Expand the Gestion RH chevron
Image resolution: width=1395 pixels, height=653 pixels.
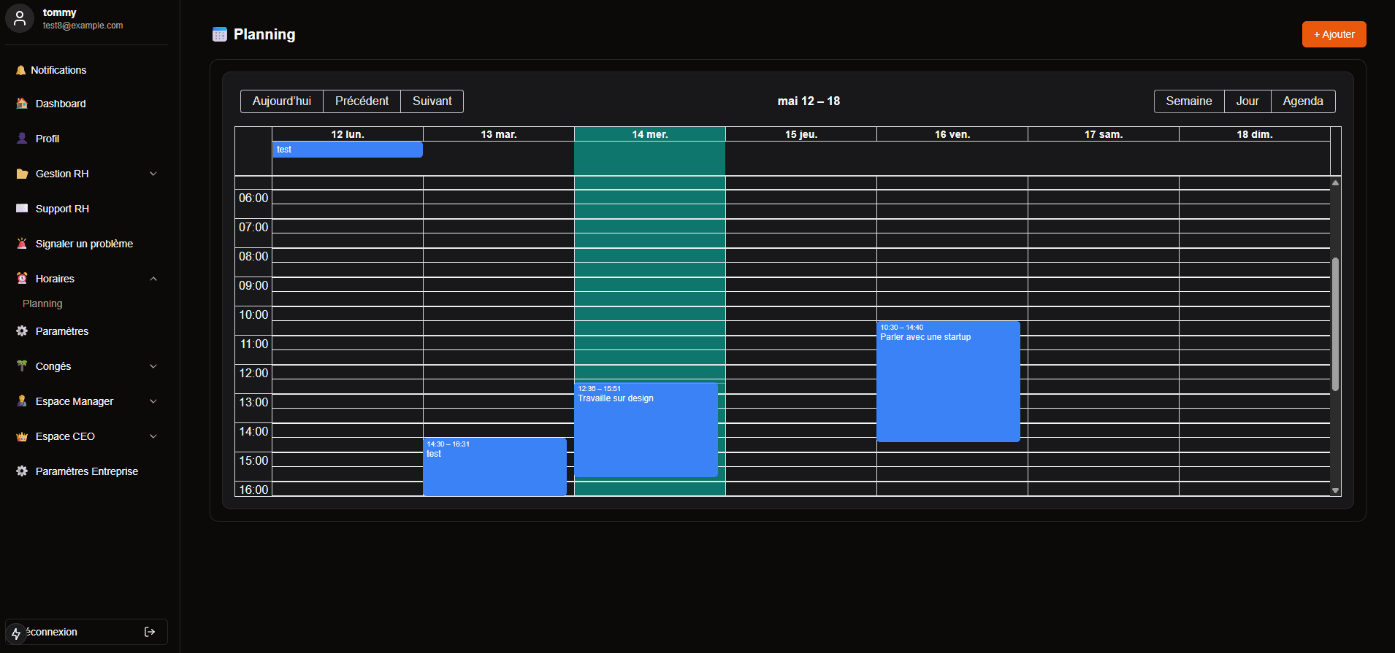[x=153, y=174]
